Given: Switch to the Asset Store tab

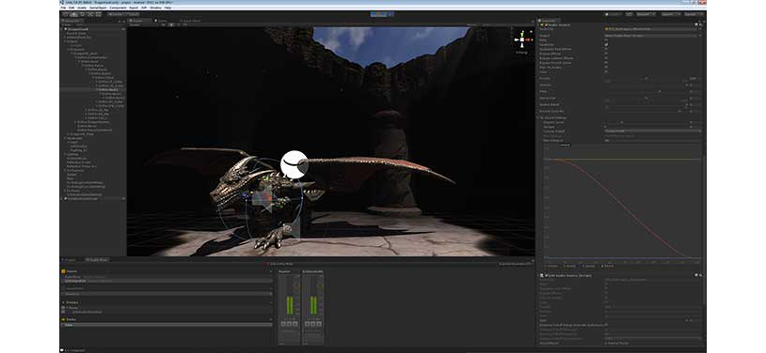Looking at the screenshot, I should 189,21.
